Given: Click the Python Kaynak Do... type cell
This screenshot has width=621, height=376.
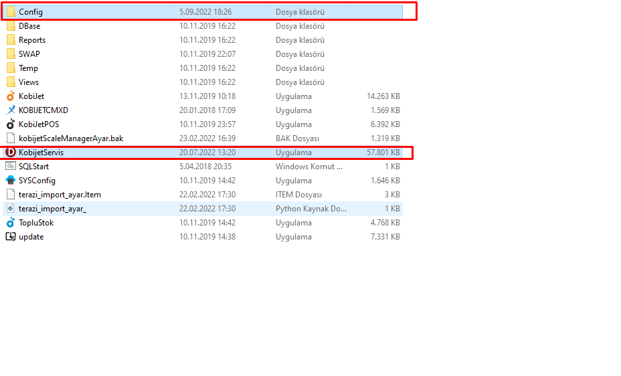Looking at the screenshot, I should (x=311, y=209).
